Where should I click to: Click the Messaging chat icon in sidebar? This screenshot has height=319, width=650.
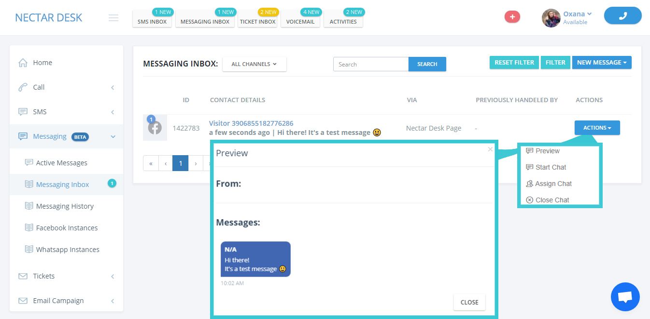click(x=23, y=136)
